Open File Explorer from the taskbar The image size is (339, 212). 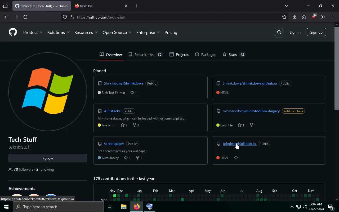coord(124,207)
